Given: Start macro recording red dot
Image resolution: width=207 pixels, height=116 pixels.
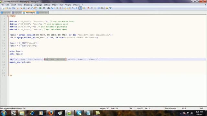Looking at the screenshot, I should 88,8.
